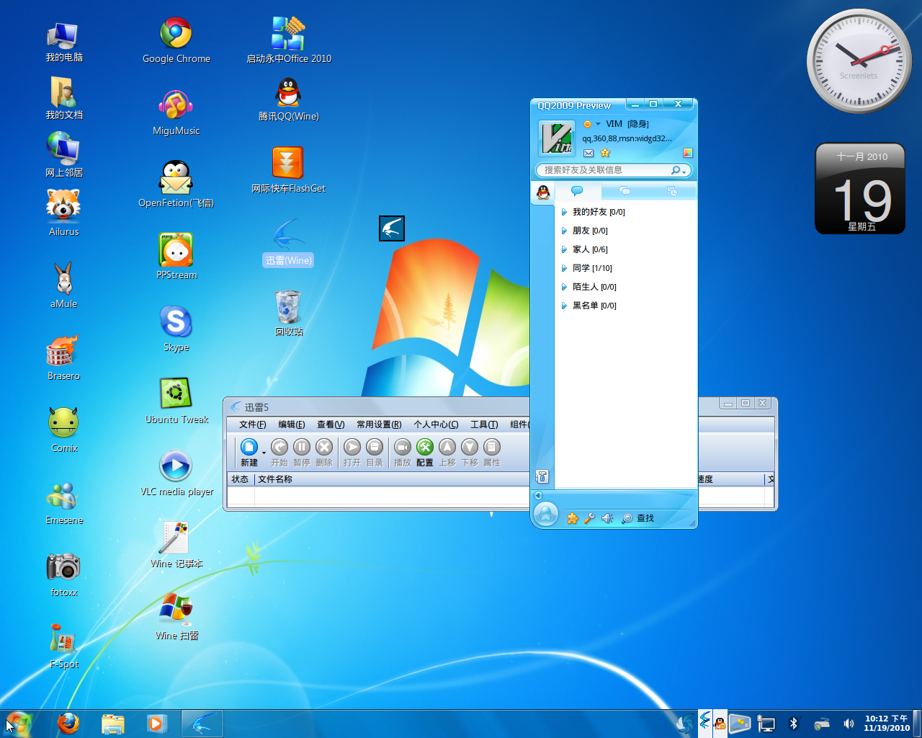Select the aMule desktop icon
The image size is (922, 738).
[x=64, y=285]
